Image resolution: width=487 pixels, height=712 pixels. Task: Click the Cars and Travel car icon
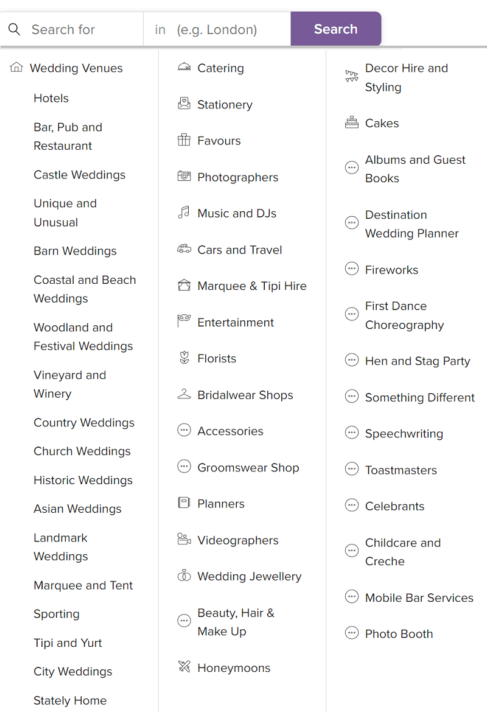(x=184, y=249)
